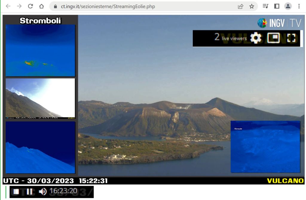306x200 pixels.
Task: Bookmark this page with the star icon
Action: [x=252, y=6]
